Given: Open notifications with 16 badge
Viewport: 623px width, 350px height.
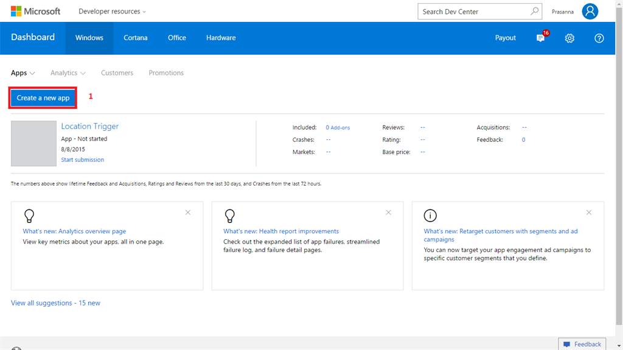Looking at the screenshot, I should [x=541, y=38].
